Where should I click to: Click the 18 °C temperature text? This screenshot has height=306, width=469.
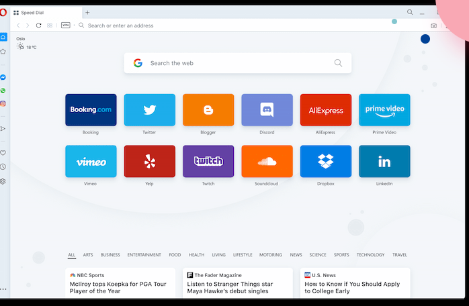[x=32, y=47]
